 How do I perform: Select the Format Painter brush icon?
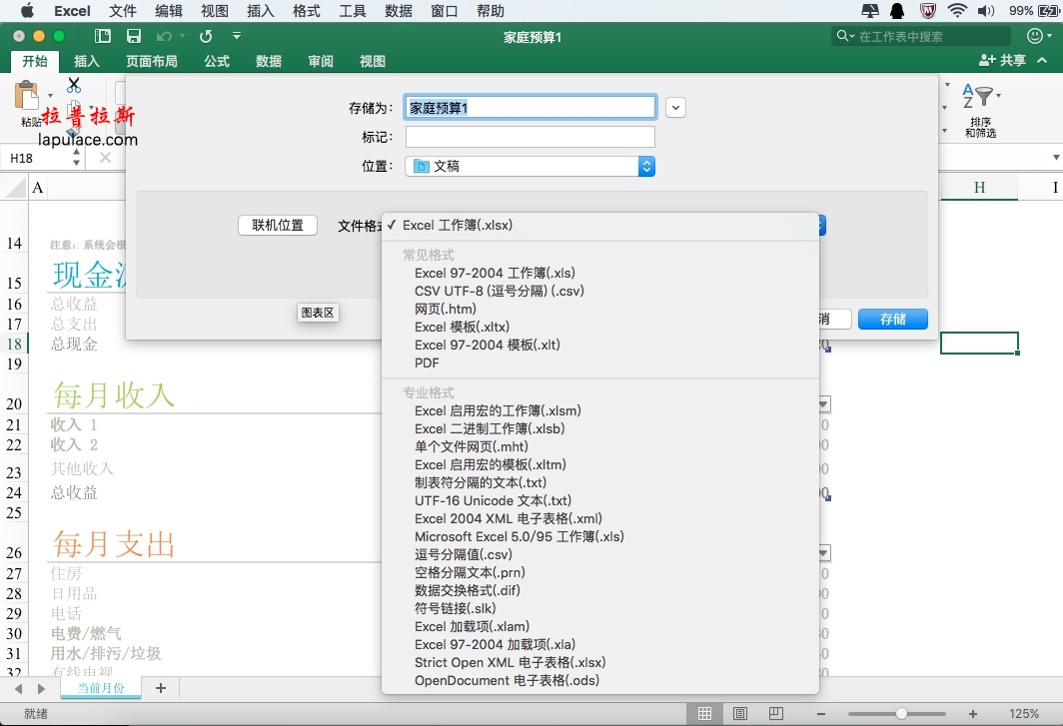[x=74, y=132]
